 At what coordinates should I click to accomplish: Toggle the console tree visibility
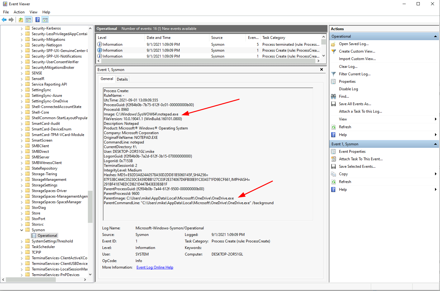tap(28, 20)
